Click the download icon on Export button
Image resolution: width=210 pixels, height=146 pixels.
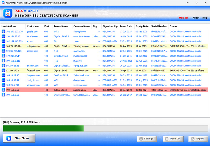click(193, 139)
